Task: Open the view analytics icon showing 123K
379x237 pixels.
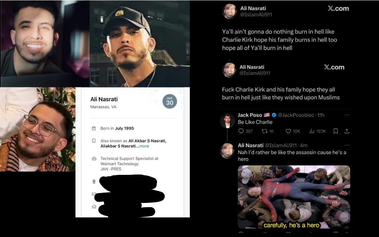Action: [312, 131]
